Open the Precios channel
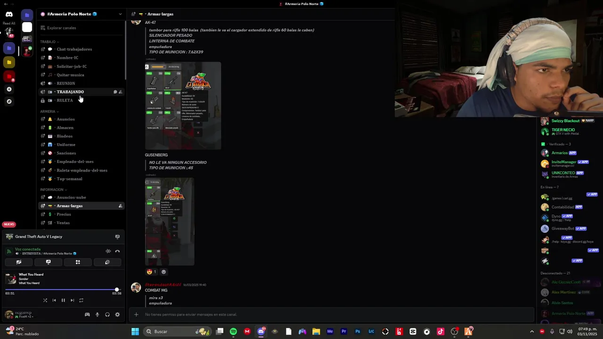 pos(81,214)
